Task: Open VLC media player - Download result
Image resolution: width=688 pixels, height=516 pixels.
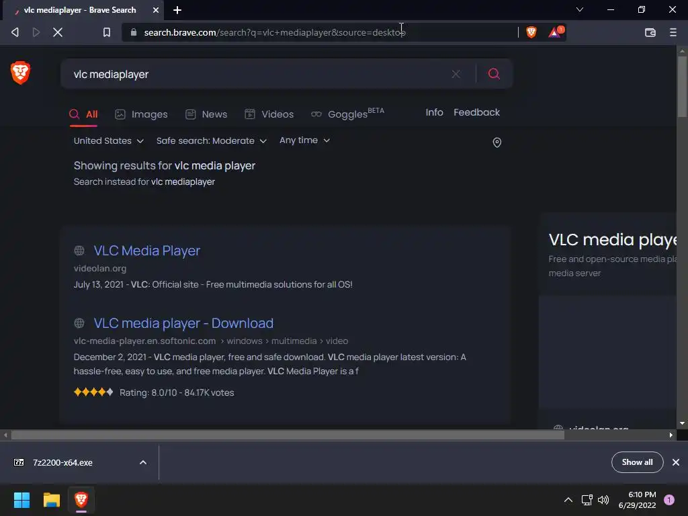Action: 183,323
